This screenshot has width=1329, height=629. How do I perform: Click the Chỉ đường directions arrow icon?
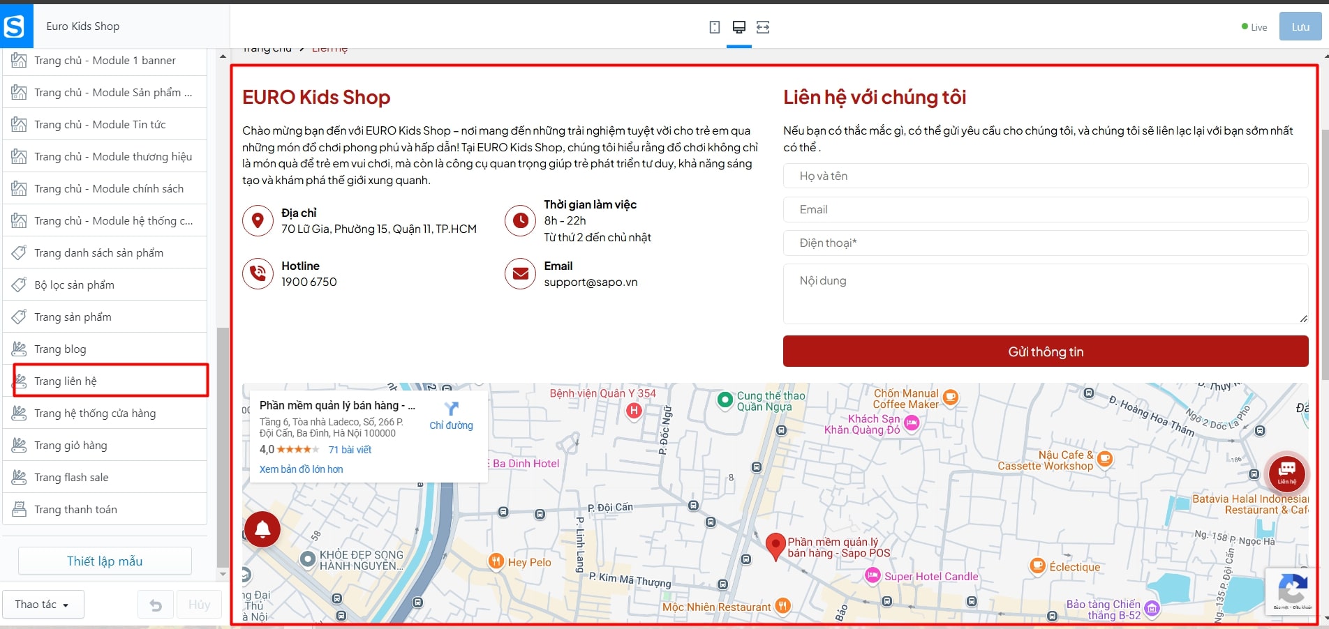click(452, 409)
